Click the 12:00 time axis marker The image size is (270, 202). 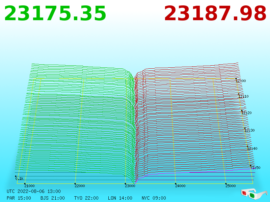241,81
